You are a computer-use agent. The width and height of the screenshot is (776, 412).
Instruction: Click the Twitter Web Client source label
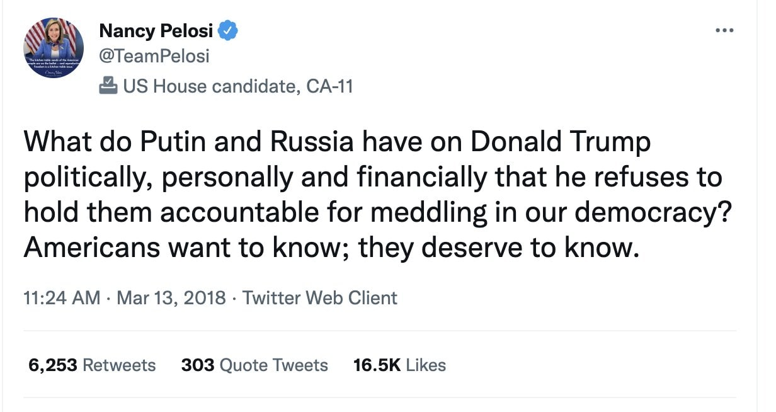pos(320,298)
